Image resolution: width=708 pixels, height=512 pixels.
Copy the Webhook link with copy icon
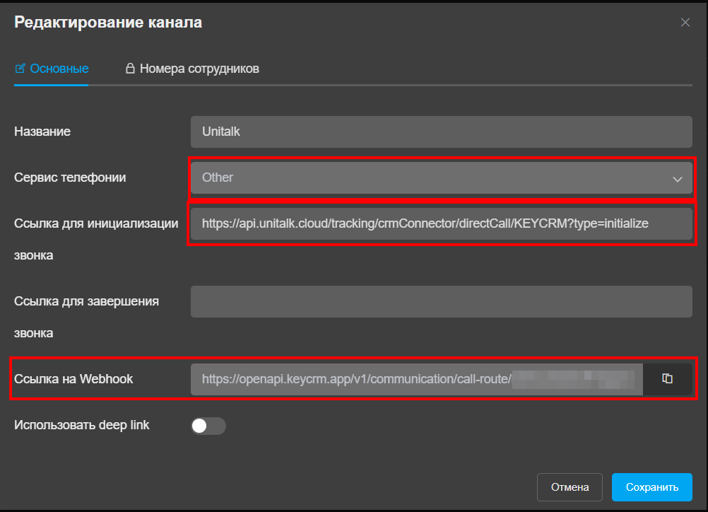pyautogui.click(x=667, y=378)
